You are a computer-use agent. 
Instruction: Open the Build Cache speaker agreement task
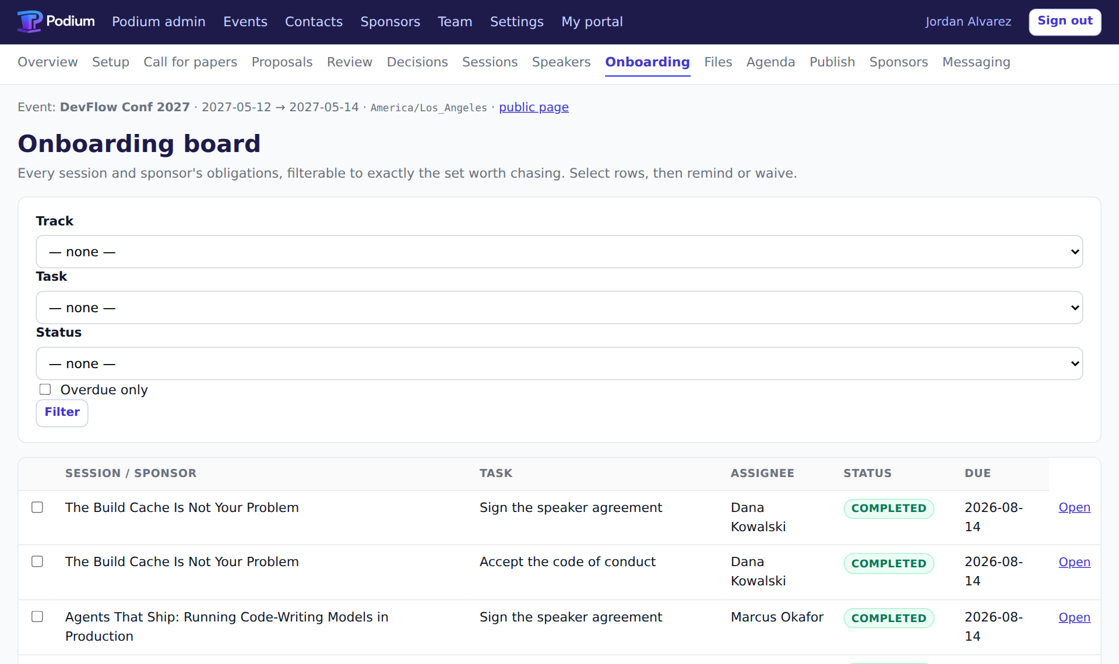(x=1074, y=507)
